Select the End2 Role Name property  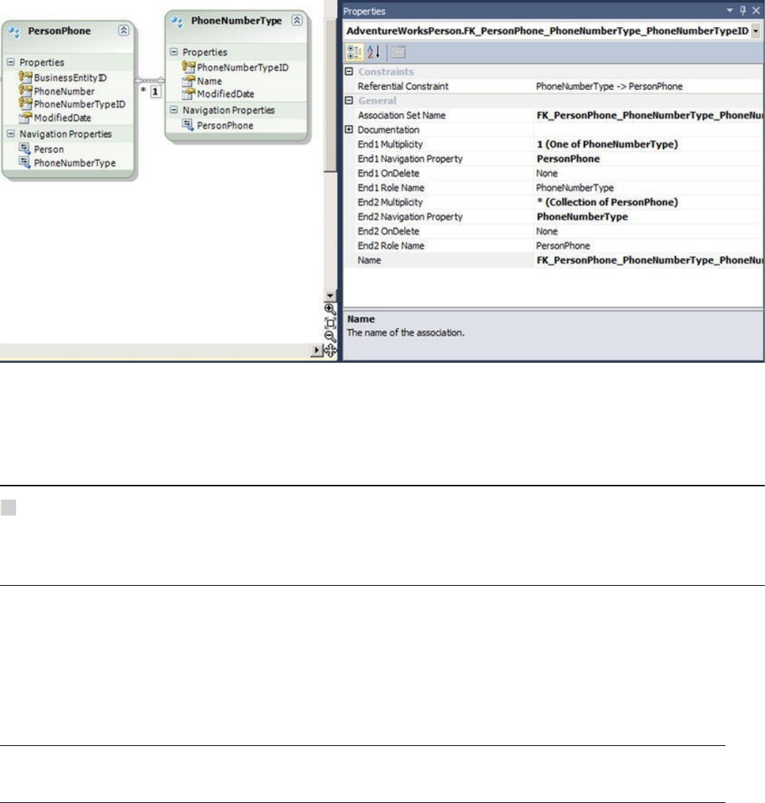(554, 246)
